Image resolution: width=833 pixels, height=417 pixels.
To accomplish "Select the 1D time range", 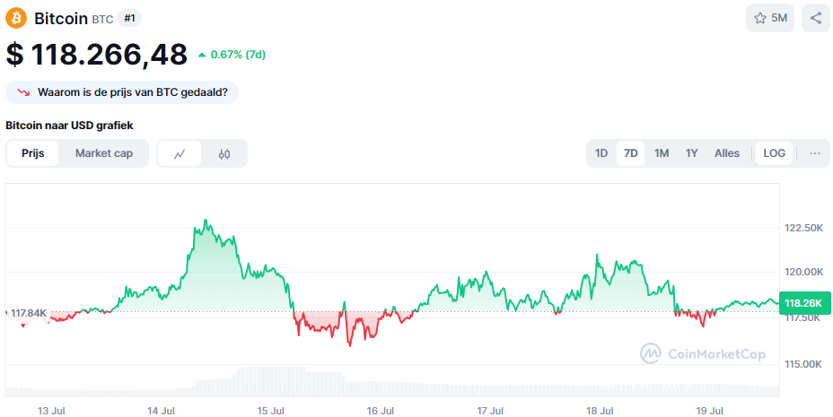I will point(601,153).
